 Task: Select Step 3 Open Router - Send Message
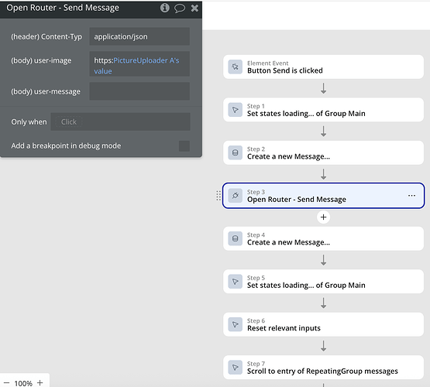323,196
